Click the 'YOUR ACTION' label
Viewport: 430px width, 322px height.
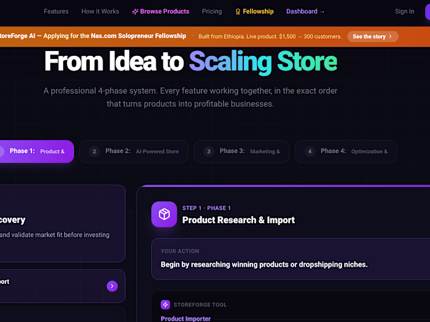tap(180, 251)
